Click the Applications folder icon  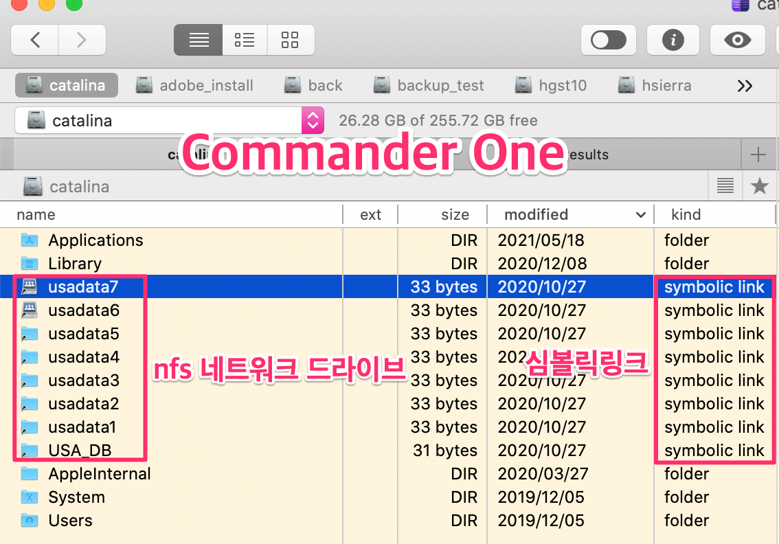[x=30, y=240]
